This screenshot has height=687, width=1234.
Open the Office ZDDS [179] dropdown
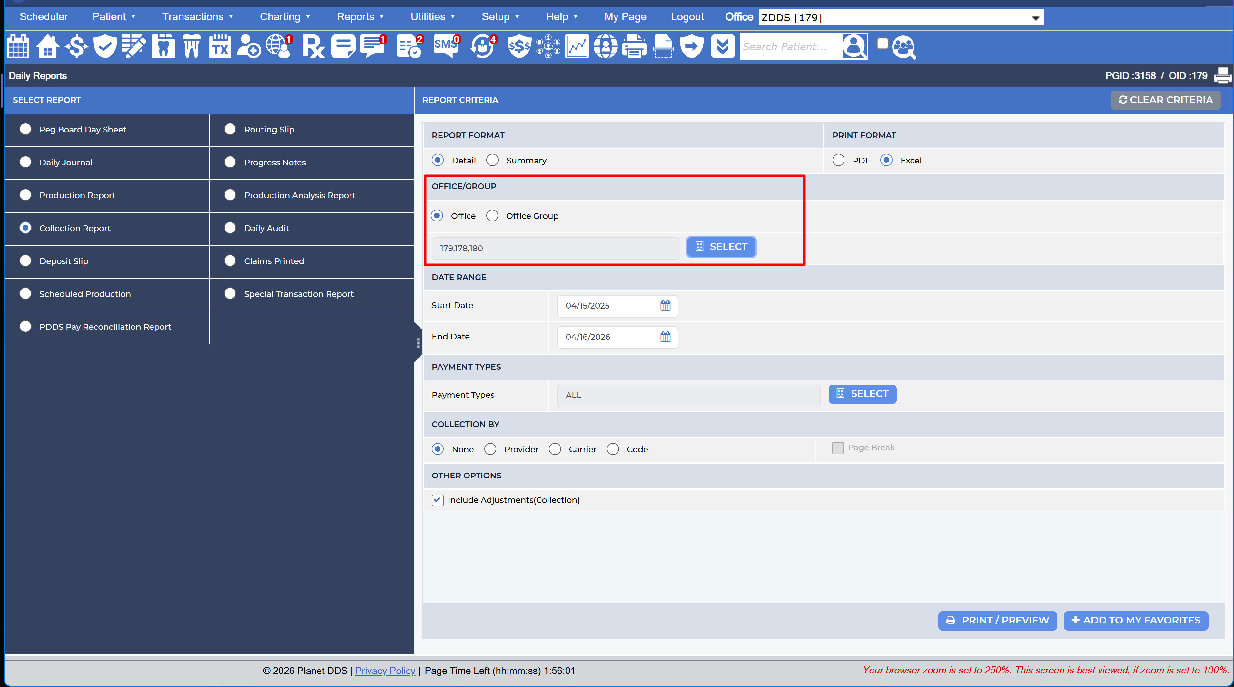pyautogui.click(x=901, y=18)
